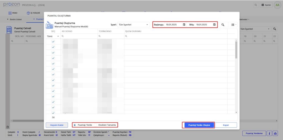The width and height of the screenshot is (283, 140).
Task: Click the search icon beside background Tüm İşyerleri
Action: point(275,29)
